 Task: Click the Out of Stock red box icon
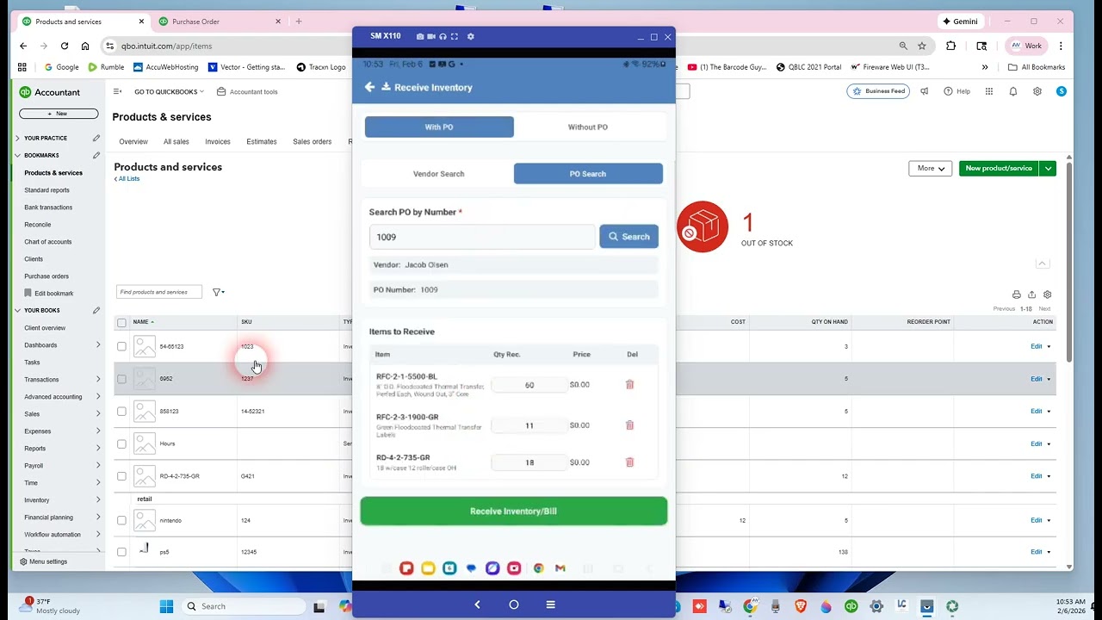pyautogui.click(x=703, y=226)
